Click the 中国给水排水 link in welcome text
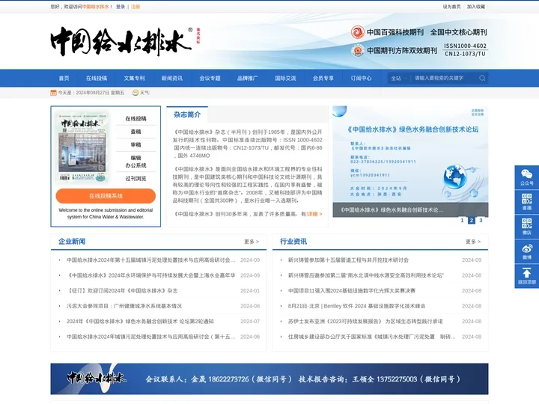Screen dimensions: 539x404 click(96, 7)
